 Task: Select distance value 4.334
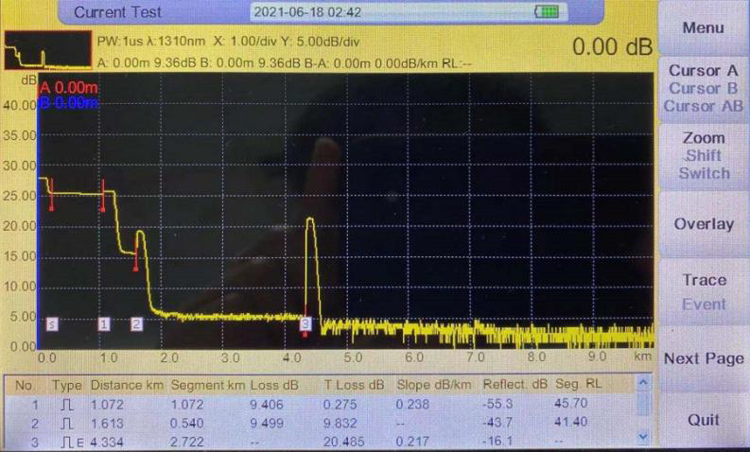(107, 442)
